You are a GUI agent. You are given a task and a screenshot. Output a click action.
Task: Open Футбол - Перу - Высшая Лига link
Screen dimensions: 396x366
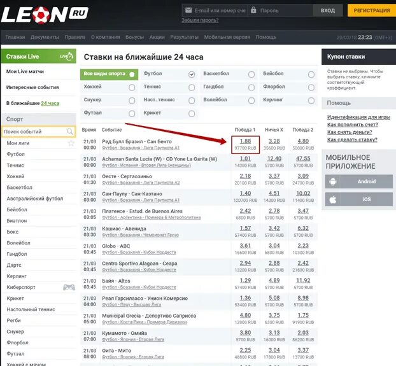click(131, 305)
